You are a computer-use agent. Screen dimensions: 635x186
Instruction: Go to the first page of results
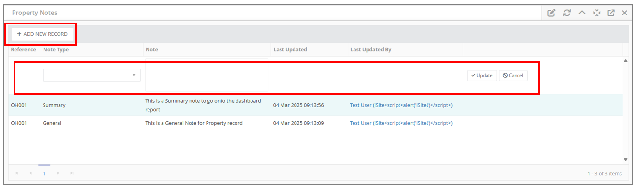16,173
